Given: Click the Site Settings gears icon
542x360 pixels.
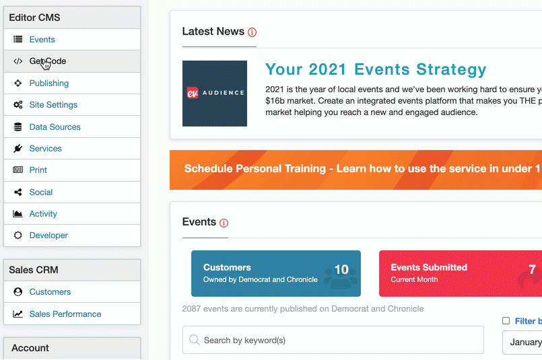Looking at the screenshot, I should (18, 105).
